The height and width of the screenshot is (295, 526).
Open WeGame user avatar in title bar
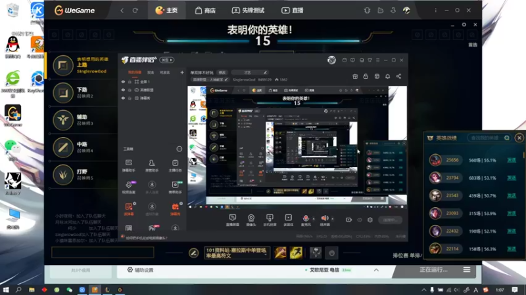coord(406,10)
